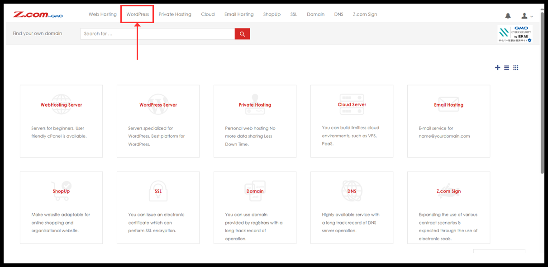Image resolution: width=548 pixels, height=267 pixels.
Task: Switch to list view icon
Action: tap(506, 68)
